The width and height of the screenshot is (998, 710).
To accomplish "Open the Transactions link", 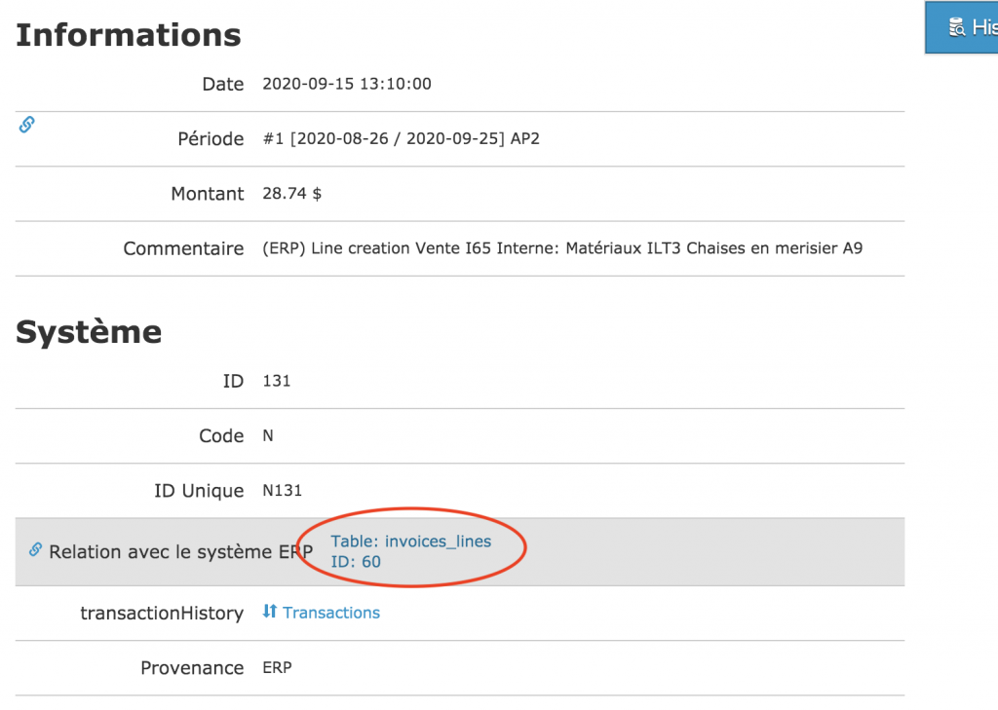I will click(331, 613).
